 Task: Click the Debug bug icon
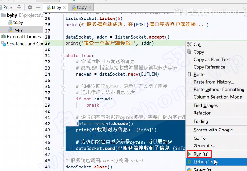(x=189, y=162)
